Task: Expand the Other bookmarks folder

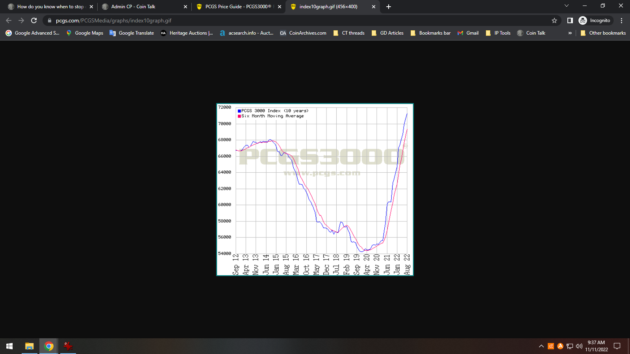Action: pos(603,33)
